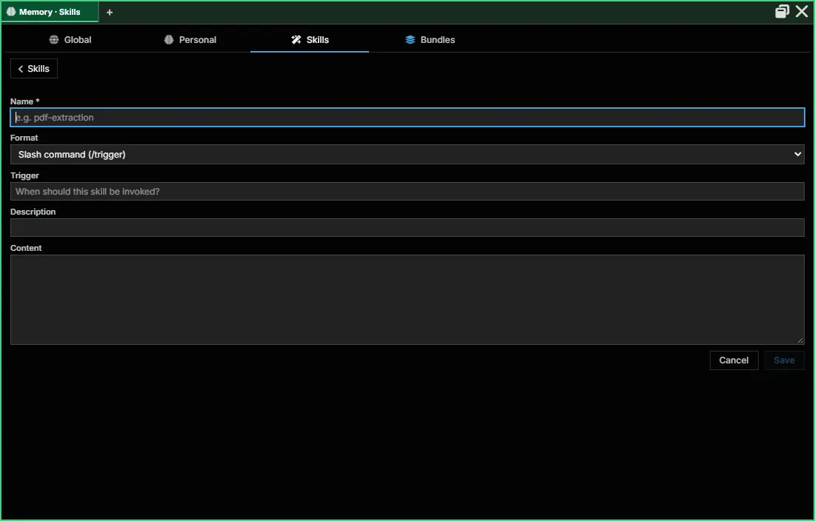Focus the Name input field
Viewport: 815px width, 521px height.
408,117
